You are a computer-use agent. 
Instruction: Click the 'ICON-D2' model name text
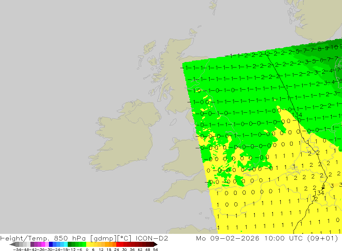point(152,238)
